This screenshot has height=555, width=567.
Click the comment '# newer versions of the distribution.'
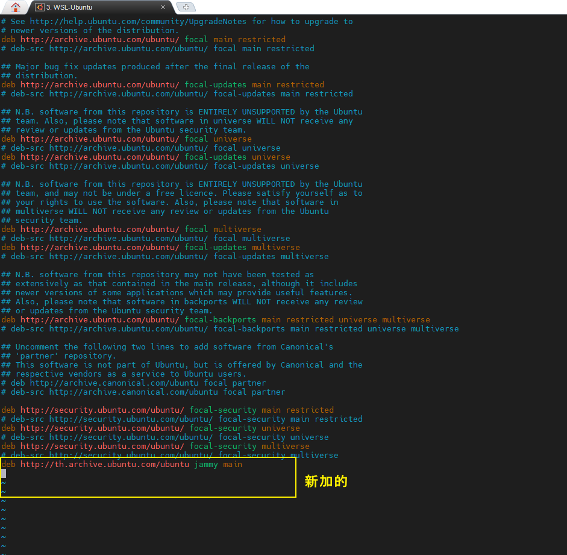(x=90, y=30)
